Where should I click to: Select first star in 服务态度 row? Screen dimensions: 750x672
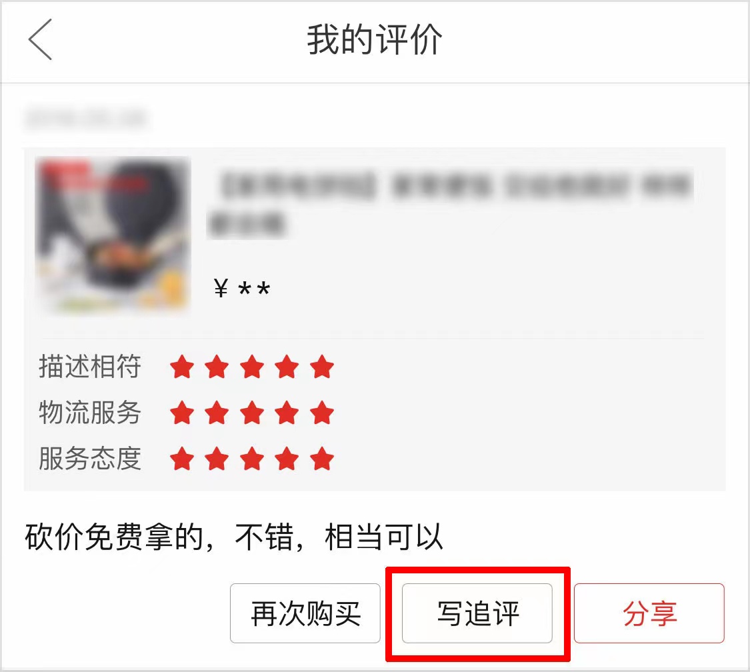pyautogui.click(x=182, y=459)
